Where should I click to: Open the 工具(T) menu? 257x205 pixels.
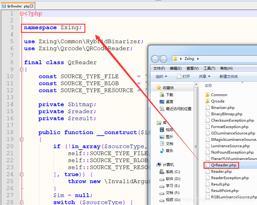(x=209, y=68)
